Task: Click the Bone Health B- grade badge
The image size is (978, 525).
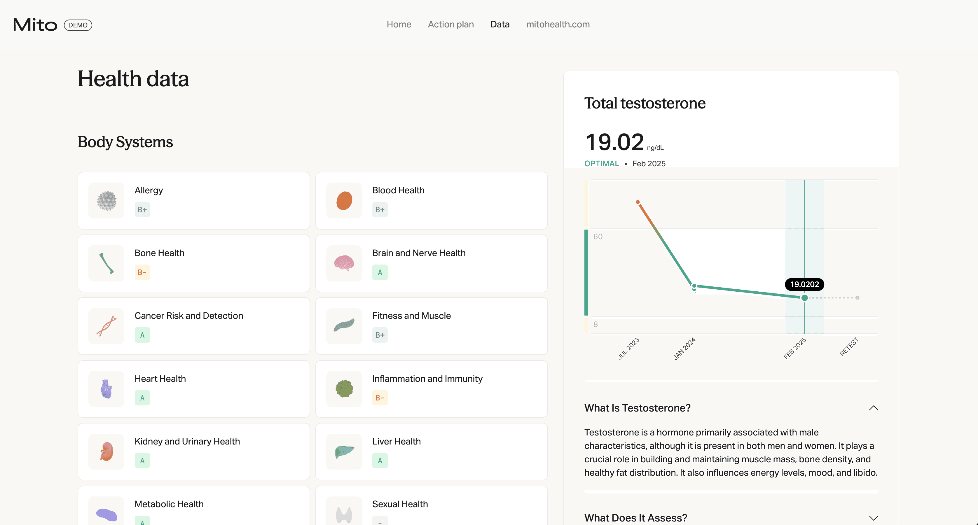Action: pyautogui.click(x=142, y=272)
